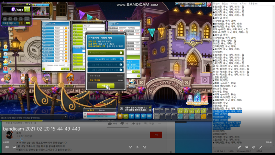
Task: Click orange skill in bottom quickslot row
Action: [203, 116]
